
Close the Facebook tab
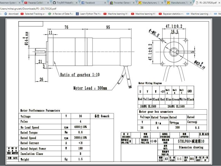tap(106, 2)
